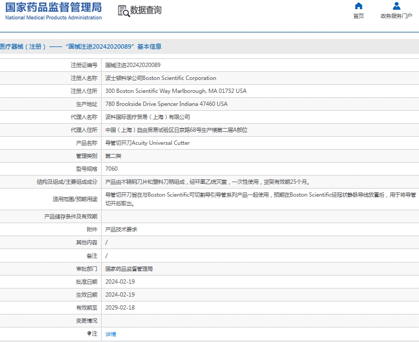This screenshot has width=419, height=342.
Task: Click approval date value beside 批准日期
Action: [120, 281]
